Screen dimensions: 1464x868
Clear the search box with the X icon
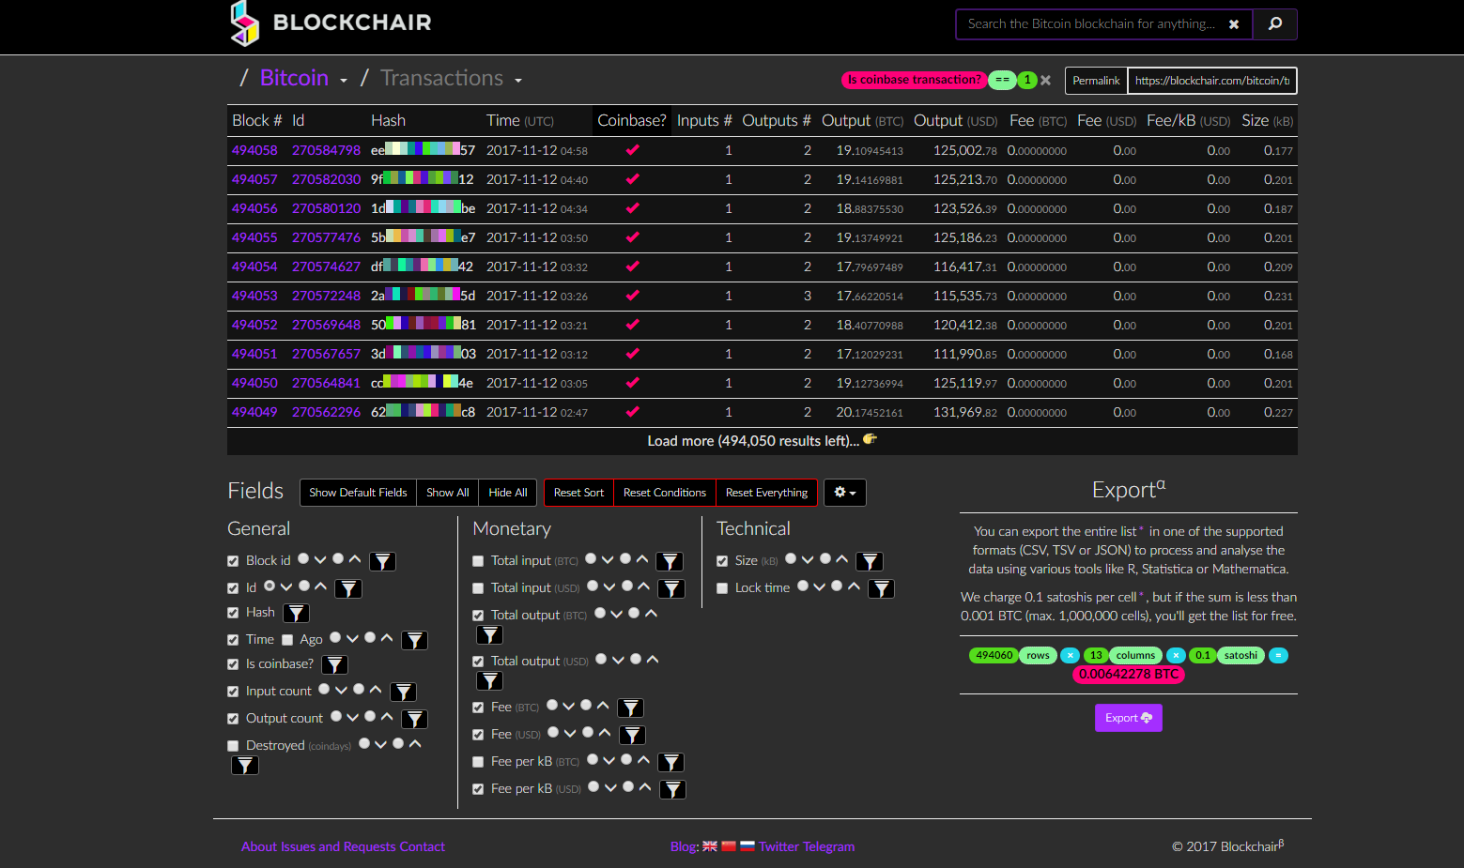(x=1234, y=24)
